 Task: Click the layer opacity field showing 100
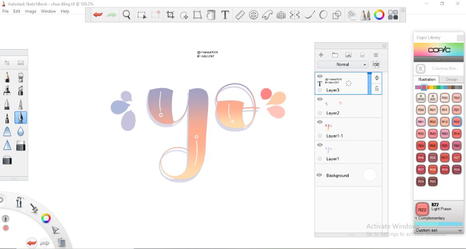coord(376,65)
